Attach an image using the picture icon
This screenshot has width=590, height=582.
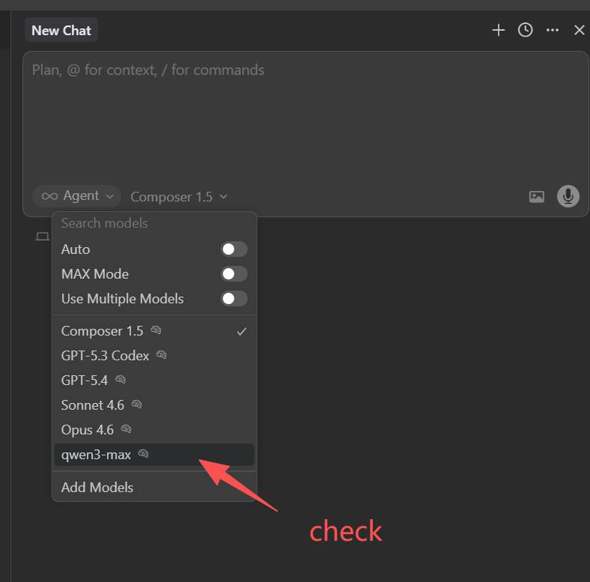(x=537, y=196)
